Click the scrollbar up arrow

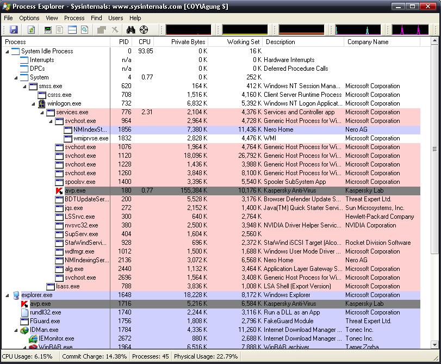434,41
